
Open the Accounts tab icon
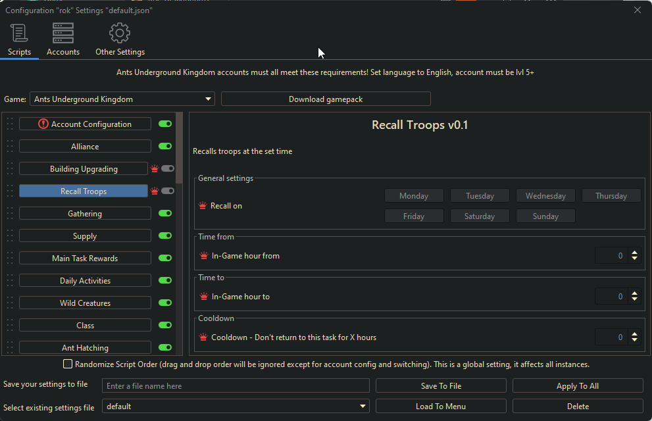pos(63,33)
